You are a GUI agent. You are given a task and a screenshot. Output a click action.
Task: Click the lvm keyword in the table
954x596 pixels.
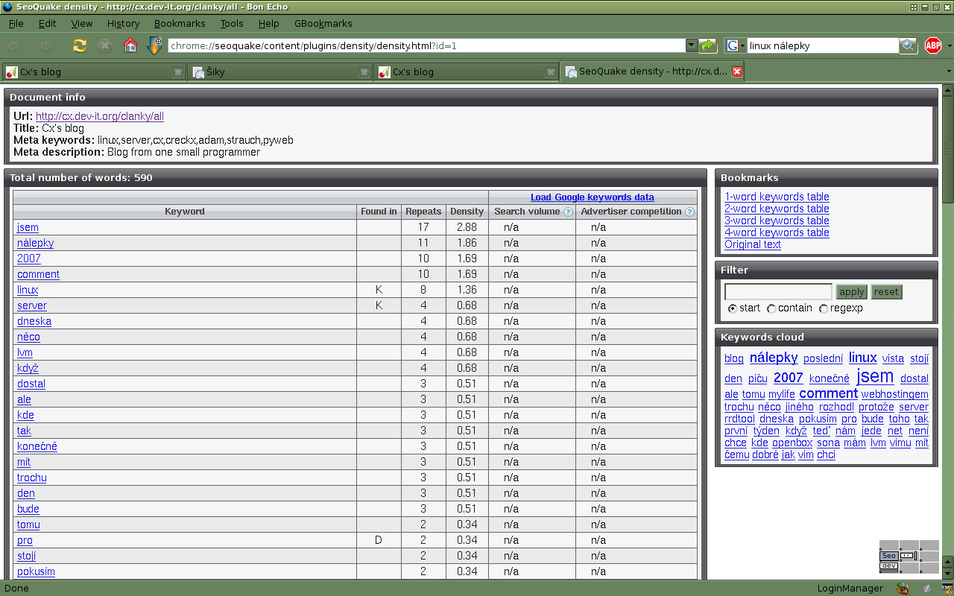point(25,352)
